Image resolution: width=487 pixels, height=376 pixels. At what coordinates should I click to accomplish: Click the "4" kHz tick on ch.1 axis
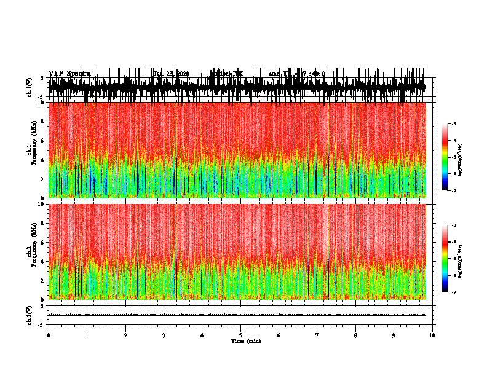click(x=42, y=160)
